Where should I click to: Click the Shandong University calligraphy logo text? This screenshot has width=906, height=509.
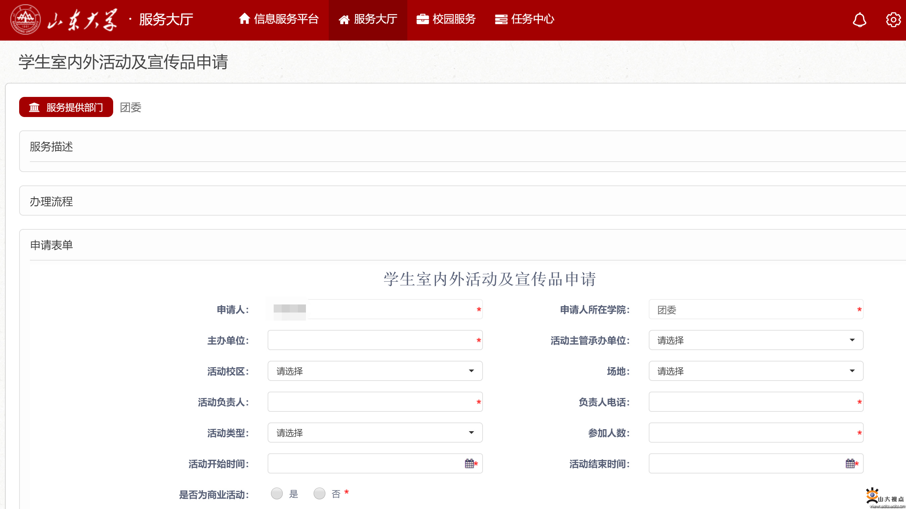pyautogui.click(x=83, y=20)
